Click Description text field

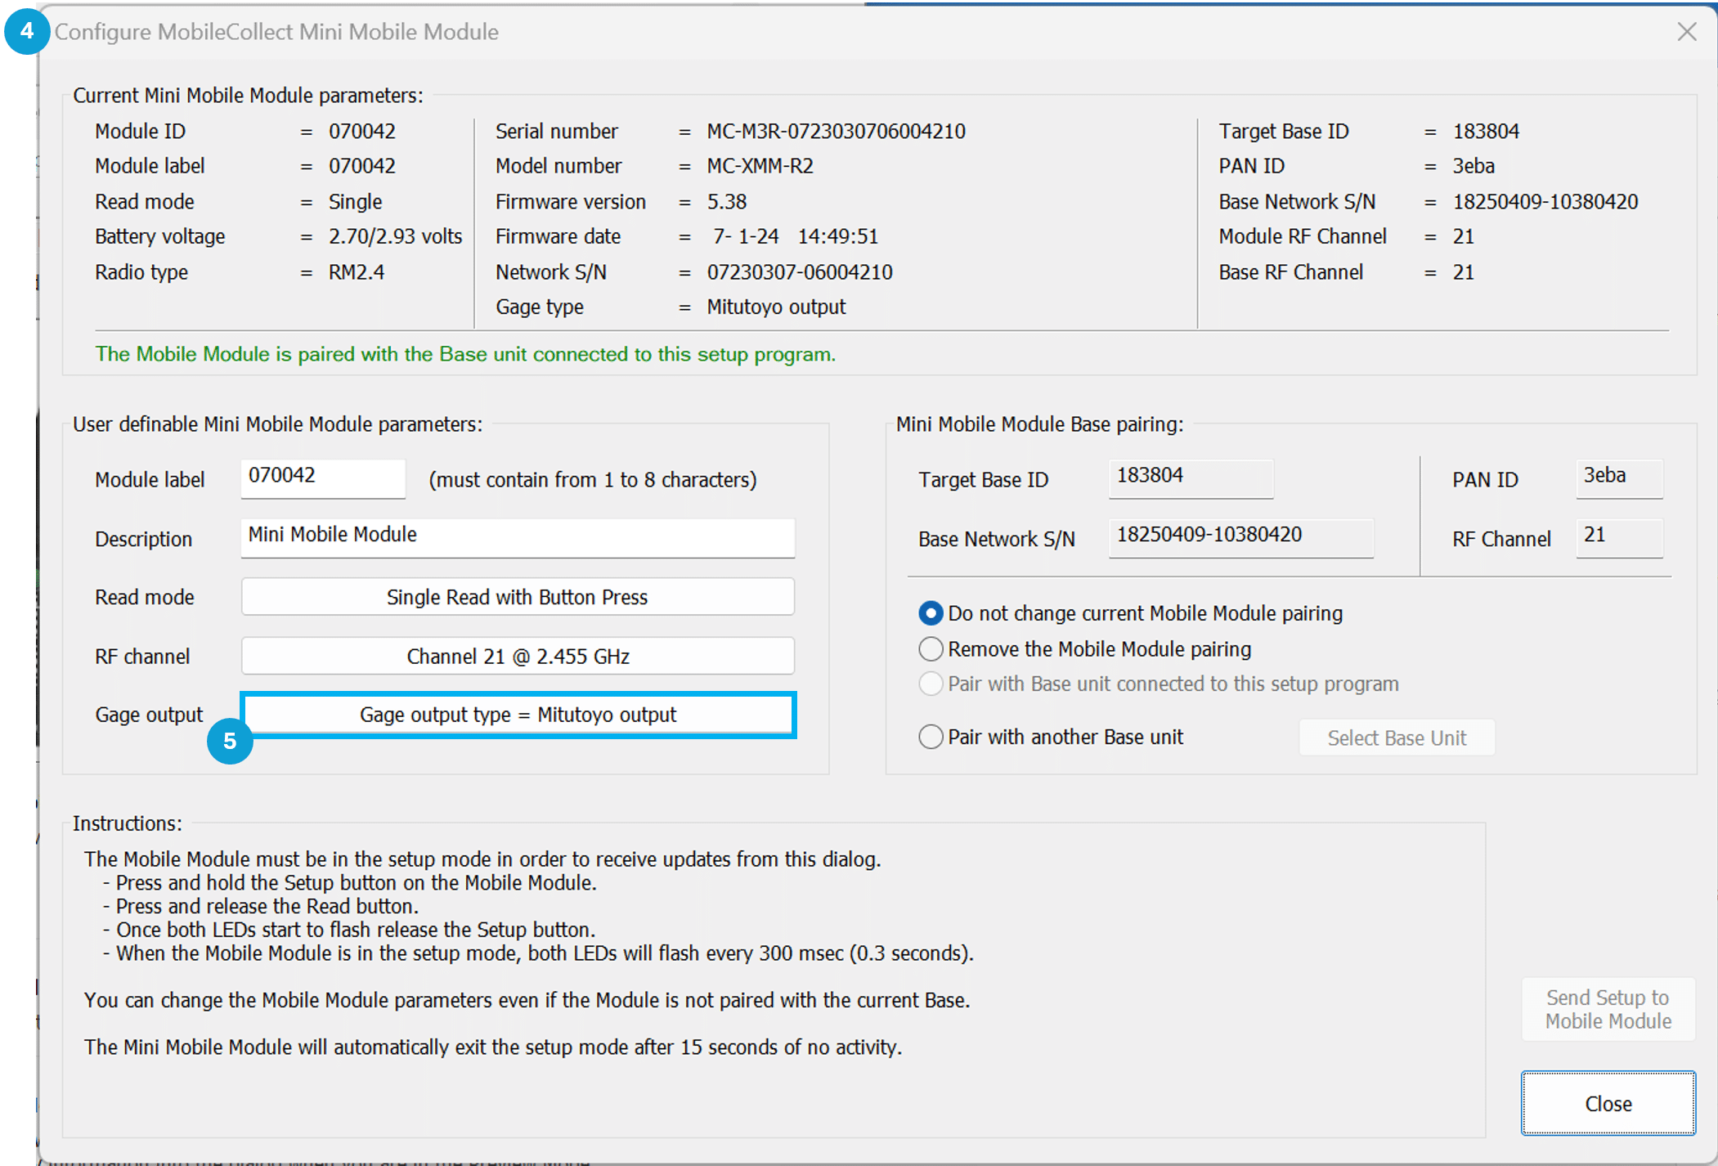click(x=518, y=536)
